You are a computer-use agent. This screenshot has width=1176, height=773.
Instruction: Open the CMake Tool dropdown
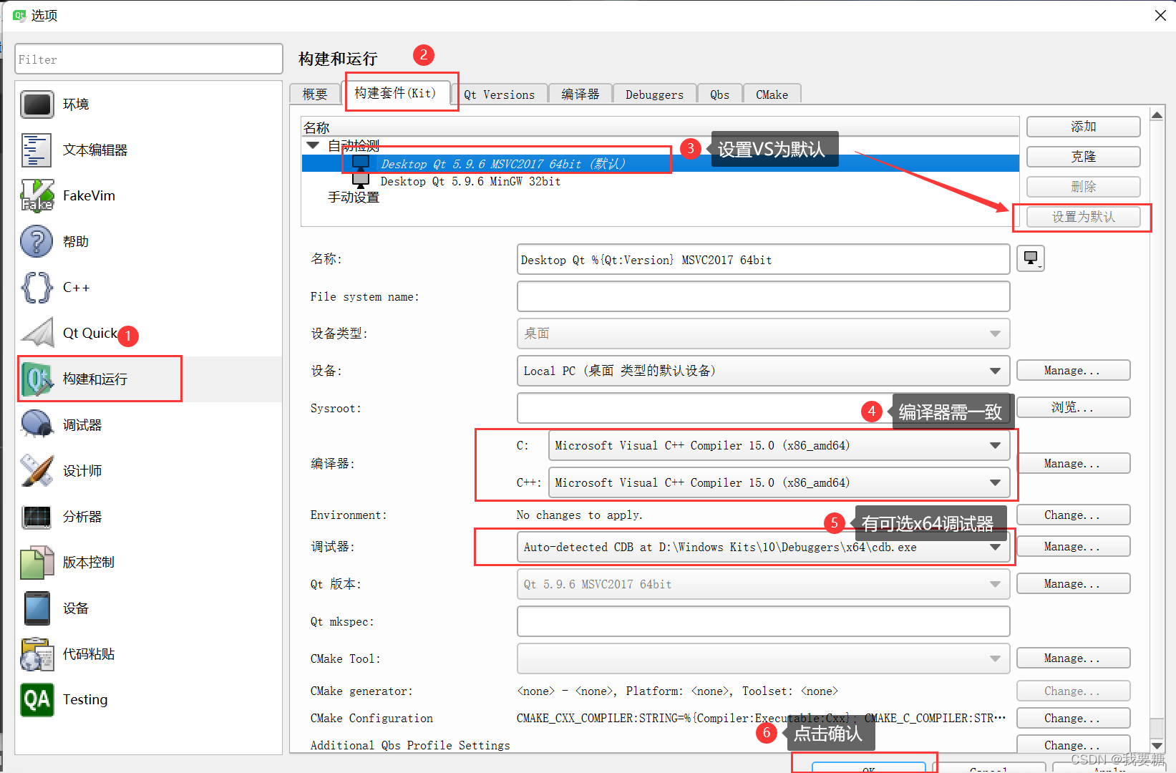pos(763,658)
